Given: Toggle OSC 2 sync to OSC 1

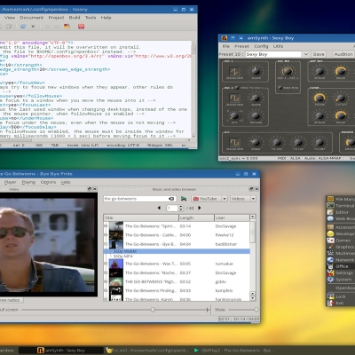Looking at the screenshot, I should [x=237, y=88].
